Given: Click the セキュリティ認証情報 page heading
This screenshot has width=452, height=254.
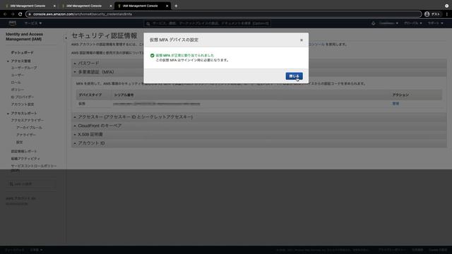Looking at the screenshot, I should click(105, 36).
